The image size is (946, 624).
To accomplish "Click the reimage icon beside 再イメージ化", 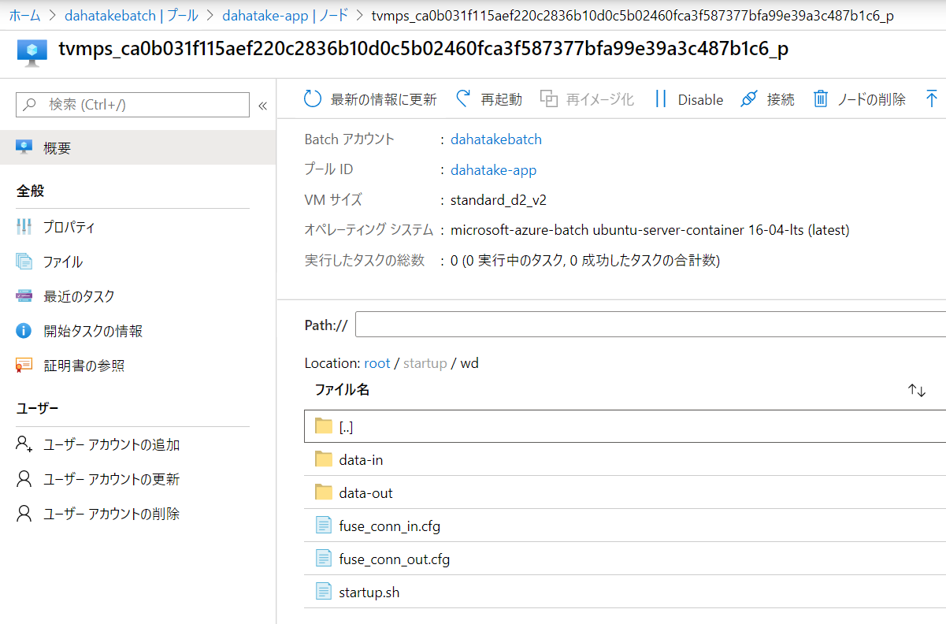I will pyautogui.click(x=549, y=98).
